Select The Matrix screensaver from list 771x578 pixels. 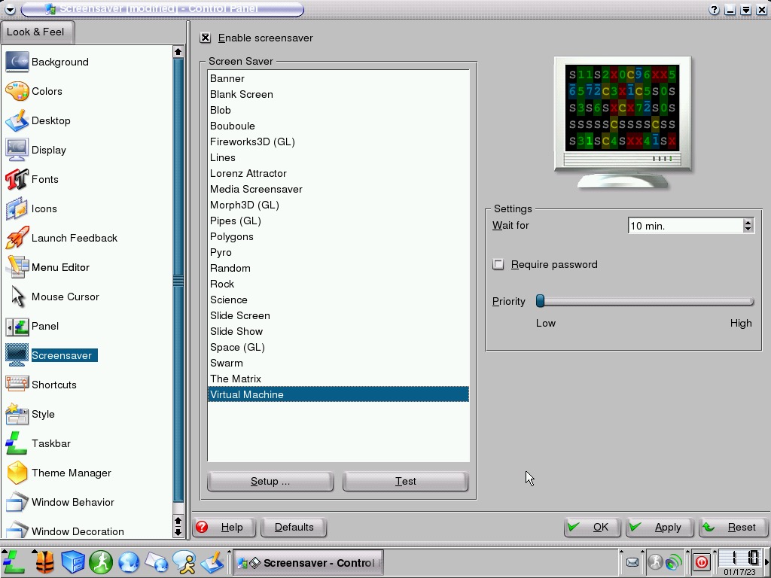(x=236, y=379)
